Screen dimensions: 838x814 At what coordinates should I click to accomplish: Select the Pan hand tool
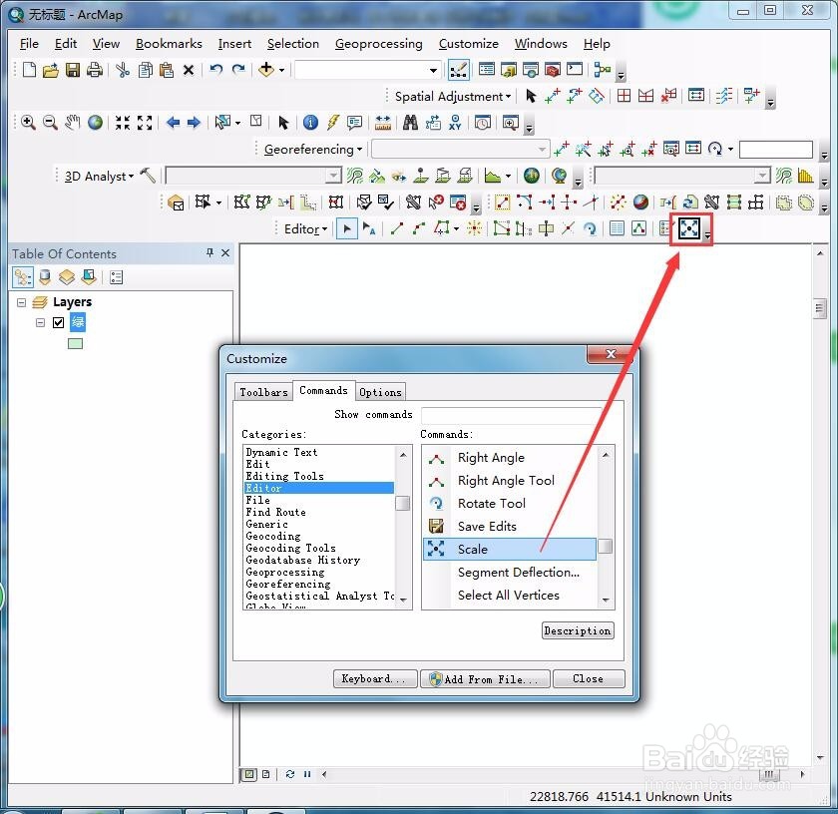pos(72,123)
